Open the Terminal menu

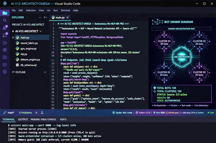tap(65, 10)
